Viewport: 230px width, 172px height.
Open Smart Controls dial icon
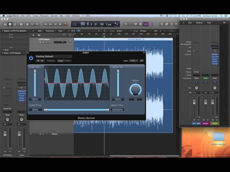(x=27, y=24)
